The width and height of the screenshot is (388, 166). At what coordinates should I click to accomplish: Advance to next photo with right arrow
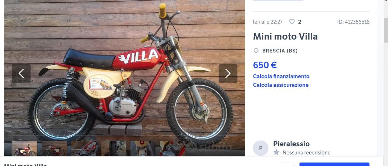click(228, 73)
